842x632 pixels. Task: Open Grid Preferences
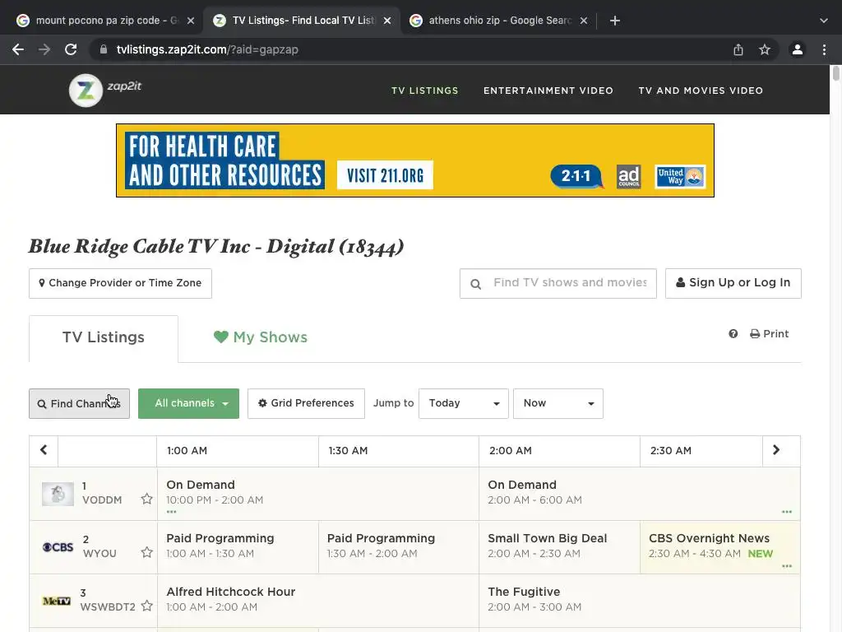(306, 403)
